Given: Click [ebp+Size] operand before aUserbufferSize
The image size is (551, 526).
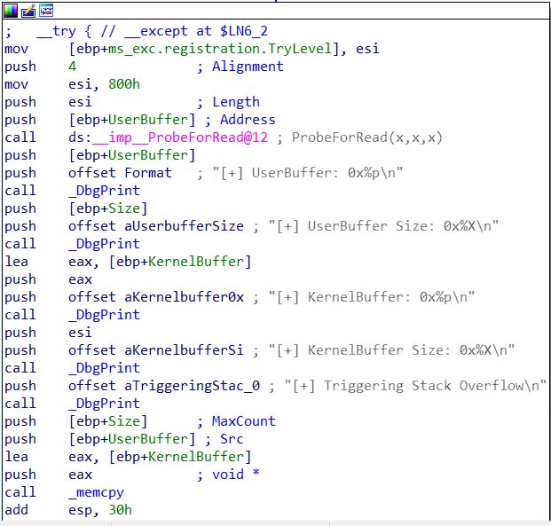Looking at the screenshot, I should [108, 208].
